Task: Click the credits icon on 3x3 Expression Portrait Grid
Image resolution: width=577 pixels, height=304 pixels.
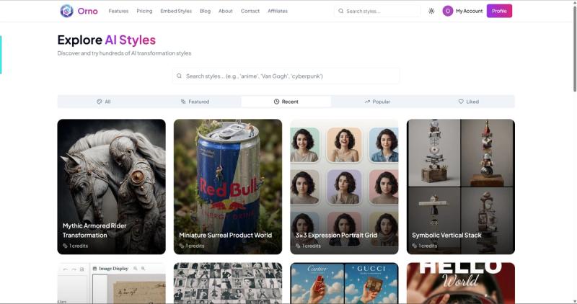Action: pos(298,246)
